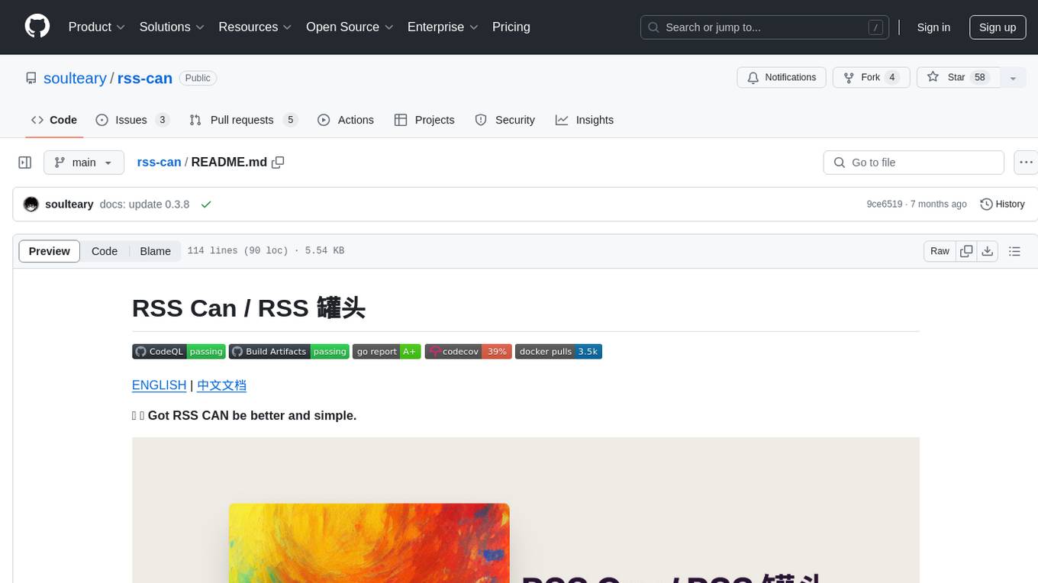Open the soulteary user profile
Image resolution: width=1038 pixels, height=583 pixels.
click(x=75, y=78)
